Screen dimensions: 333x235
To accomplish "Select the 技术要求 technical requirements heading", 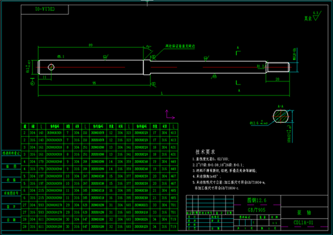I will 205,152.
